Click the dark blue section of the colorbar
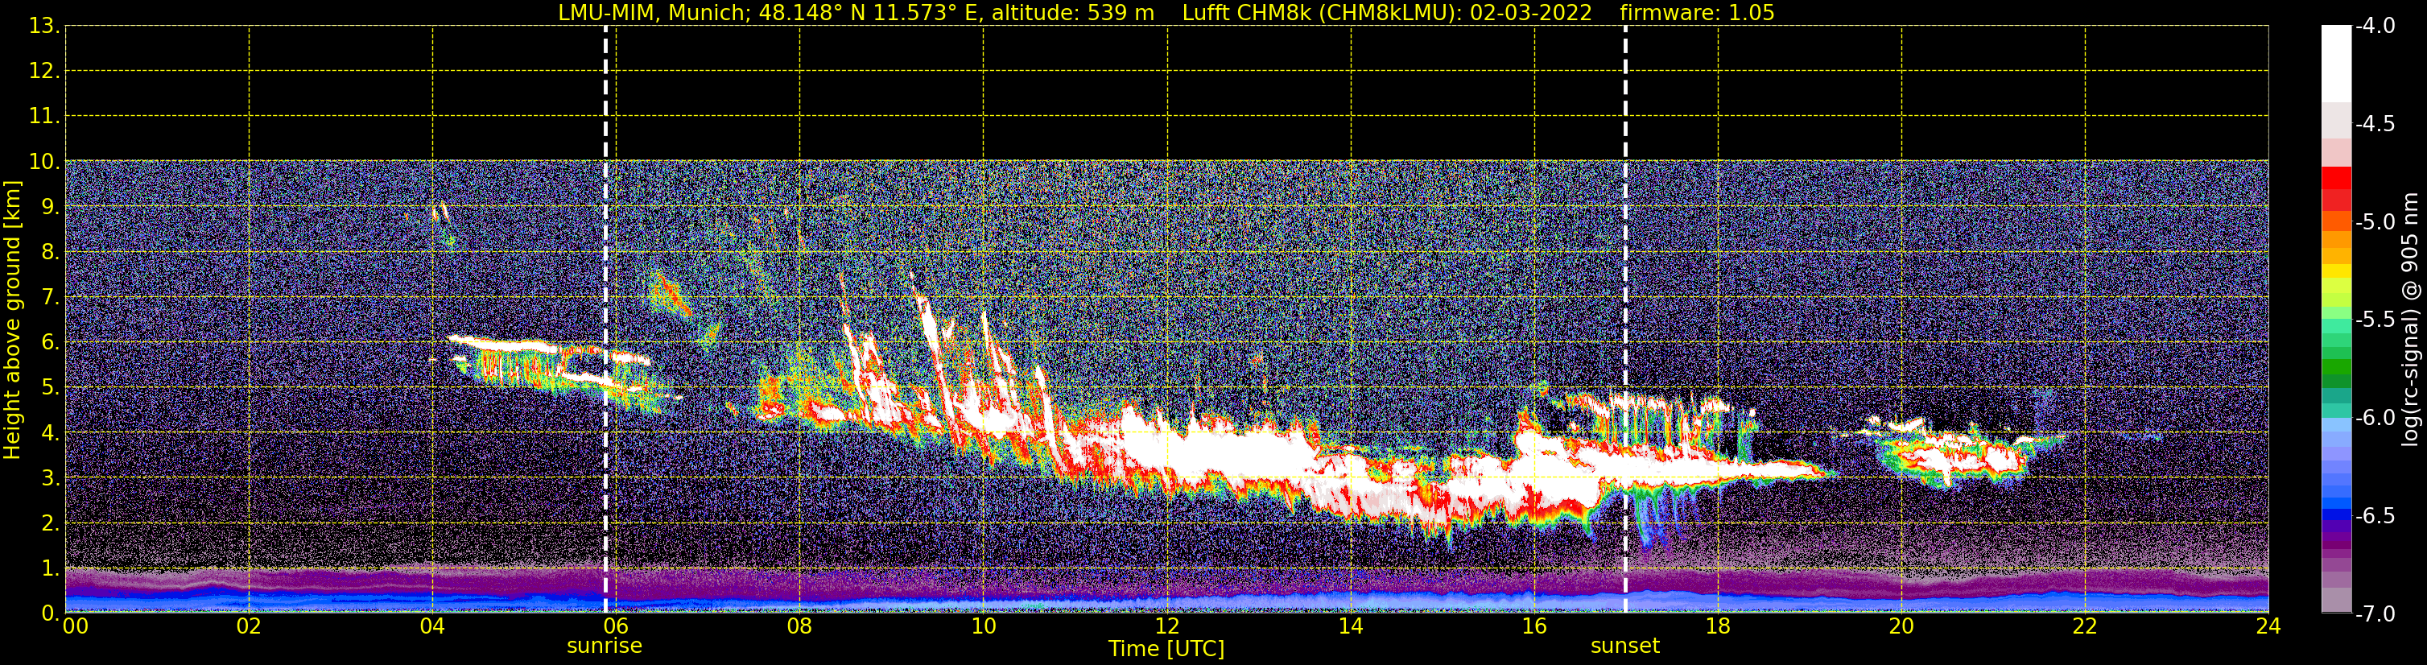 [2335, 514]
